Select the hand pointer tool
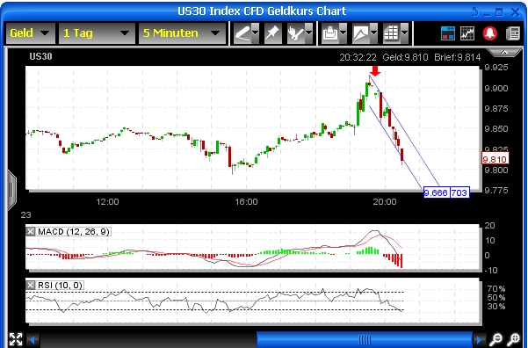Image resolution: width=528 pixels, height=348 pixels. [x=295, y=33]
